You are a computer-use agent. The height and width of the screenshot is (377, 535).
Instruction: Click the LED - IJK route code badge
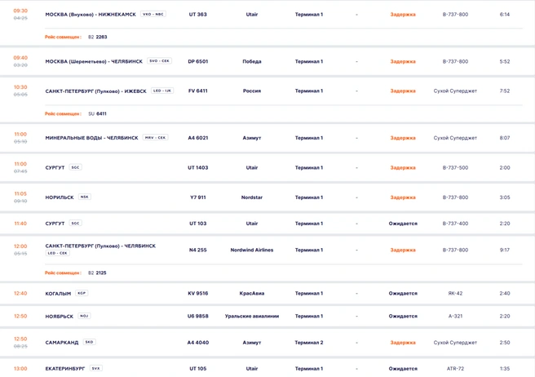162,91
